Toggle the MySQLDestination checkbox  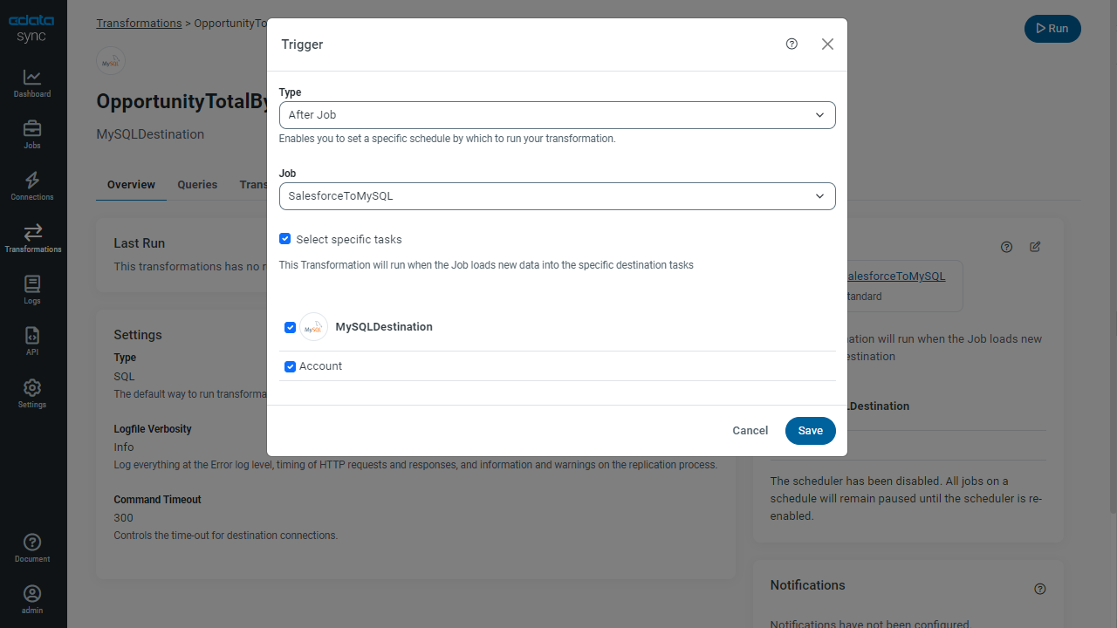[290, 327]
